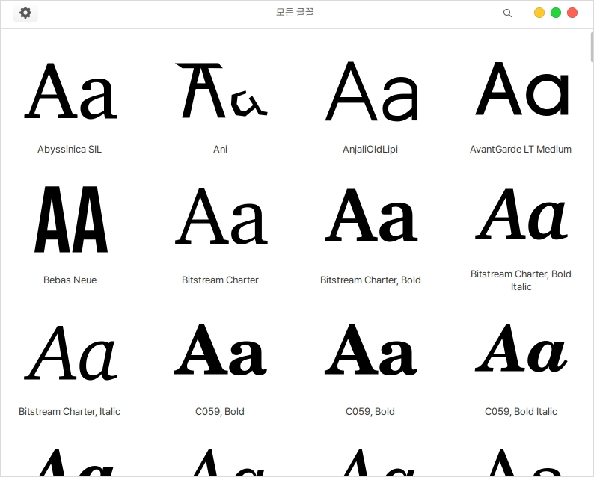This screenshot has height=477, width=594.
Task: Open the Ani font Aa preview
Action: tap(221, 90)
